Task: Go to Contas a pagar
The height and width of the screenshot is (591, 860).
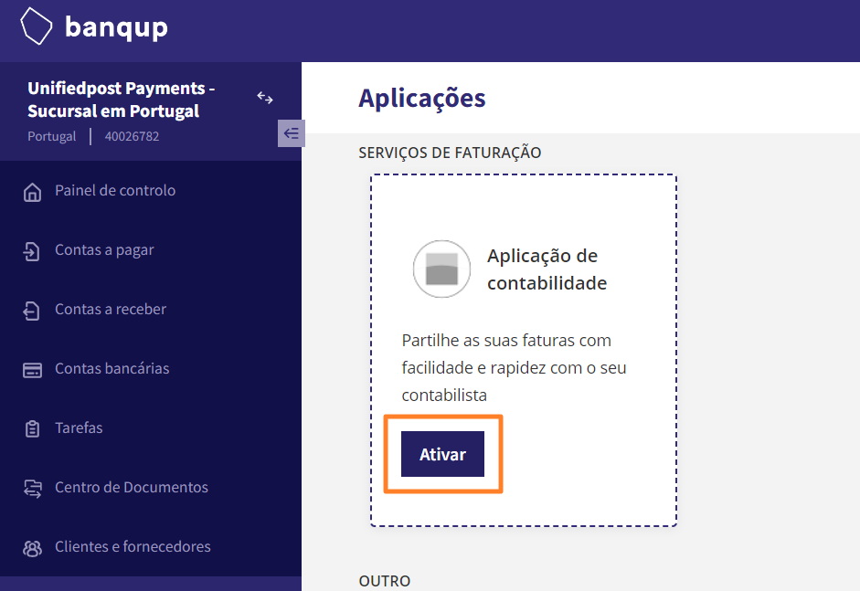Action: [x=104, y=250]
